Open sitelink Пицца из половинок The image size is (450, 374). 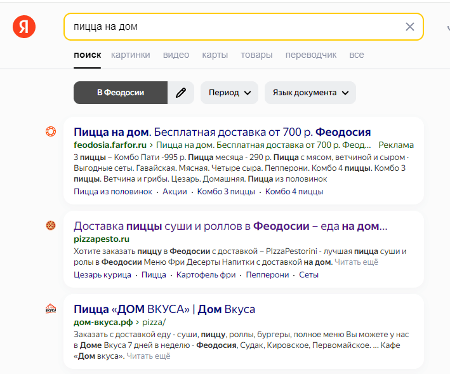pos(113,192)
